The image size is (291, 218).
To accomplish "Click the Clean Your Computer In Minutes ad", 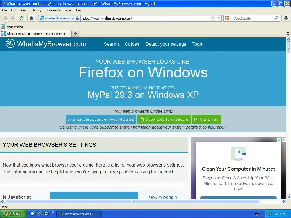I will (x=238, y=169).
